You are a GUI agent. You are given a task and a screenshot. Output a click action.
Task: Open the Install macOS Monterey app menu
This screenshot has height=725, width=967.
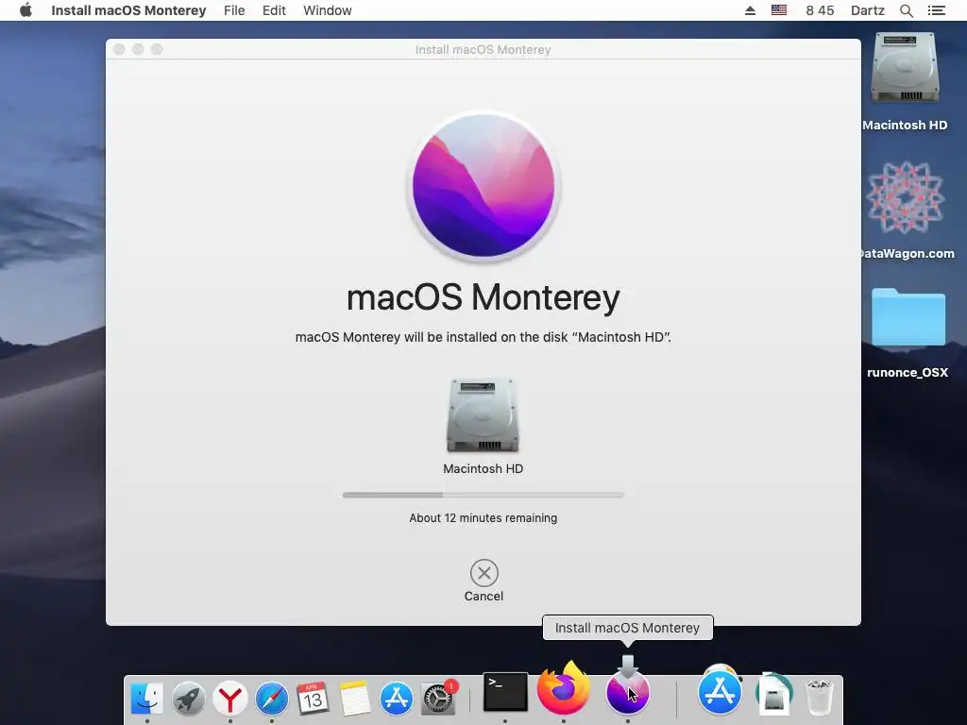coord(128,10)
